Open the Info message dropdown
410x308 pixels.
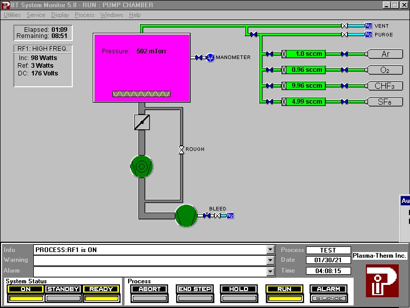(270, 250)
